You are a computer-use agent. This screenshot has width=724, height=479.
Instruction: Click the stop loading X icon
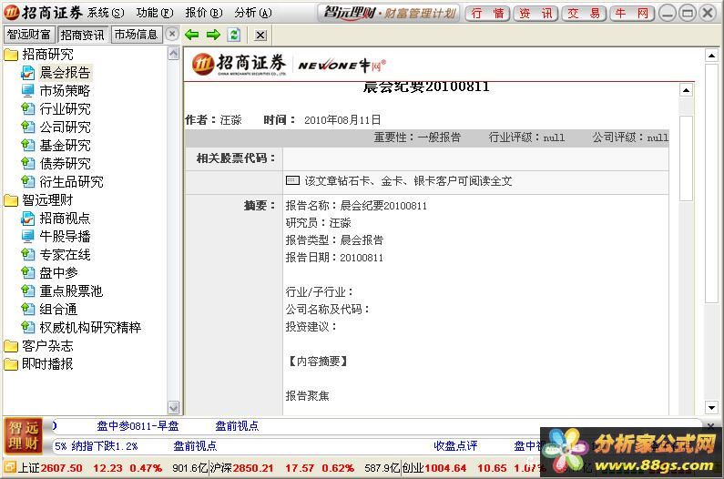[260, 36]
